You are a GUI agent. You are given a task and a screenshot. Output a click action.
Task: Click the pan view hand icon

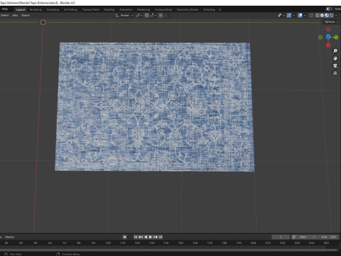click(x=335, y=58)
